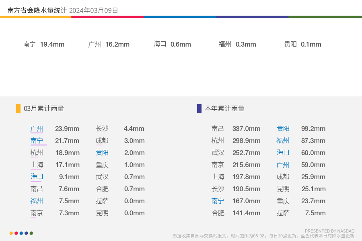362x241 pixels.
Task: Select 海口 in the top daily rainfall row
Action: (x=160, y=44)
